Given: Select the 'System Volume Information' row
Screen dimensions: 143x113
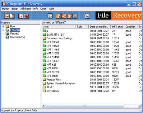Looking at the screenshot, I should pyautogui.click(x=92, y=83).
